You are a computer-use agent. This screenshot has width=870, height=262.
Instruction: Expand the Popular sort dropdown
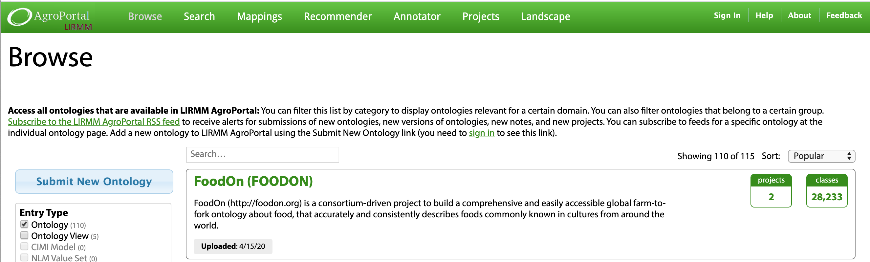pos(821,156)
